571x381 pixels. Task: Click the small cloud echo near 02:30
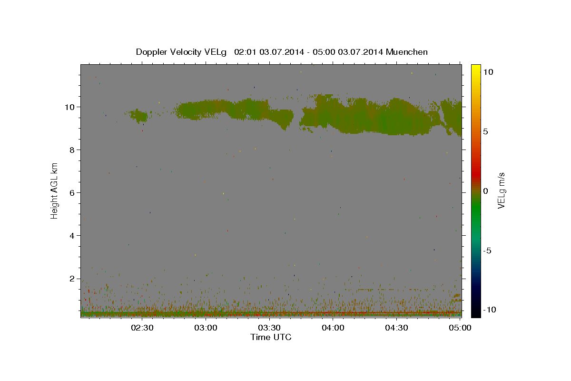pos(138,115)
